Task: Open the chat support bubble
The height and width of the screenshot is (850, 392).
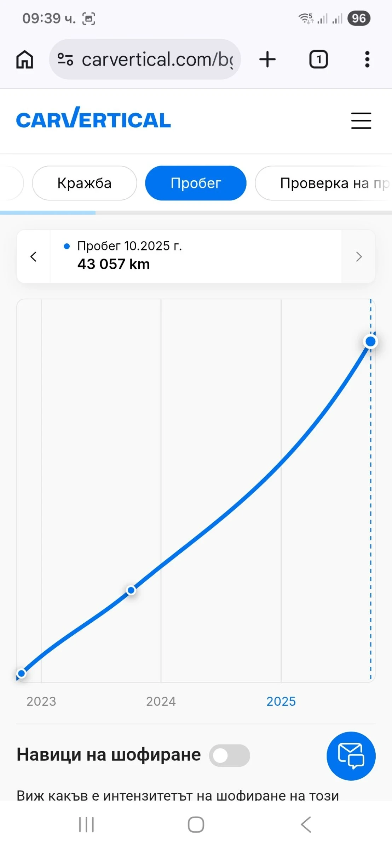Action: tap(351, 756)
